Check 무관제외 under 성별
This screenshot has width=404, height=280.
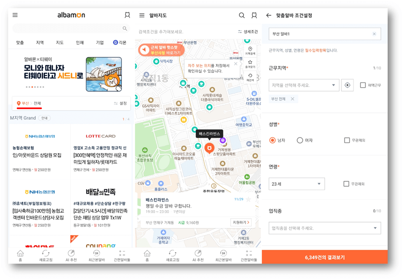pos(347,140)
